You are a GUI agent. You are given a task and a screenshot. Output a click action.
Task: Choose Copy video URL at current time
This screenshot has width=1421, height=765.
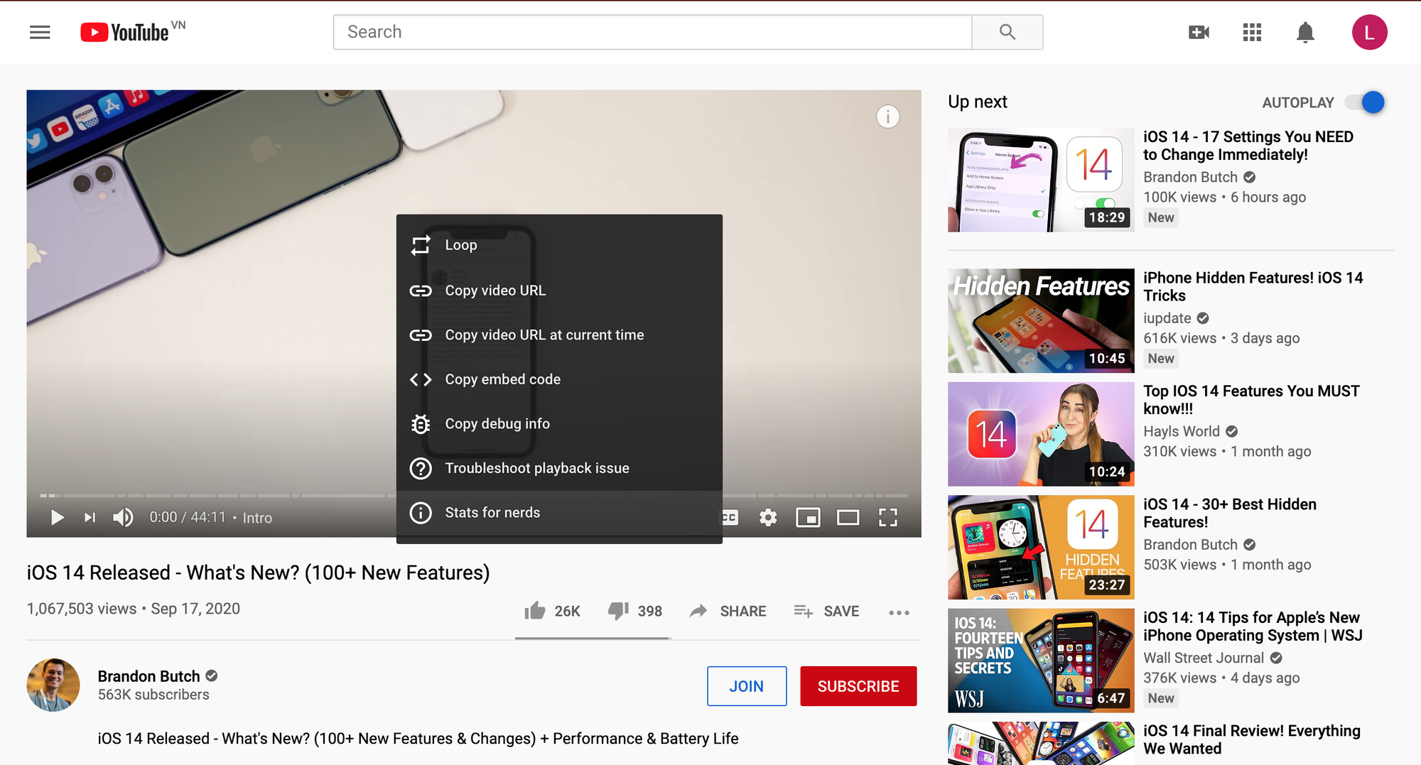click(x=544, y=335)
